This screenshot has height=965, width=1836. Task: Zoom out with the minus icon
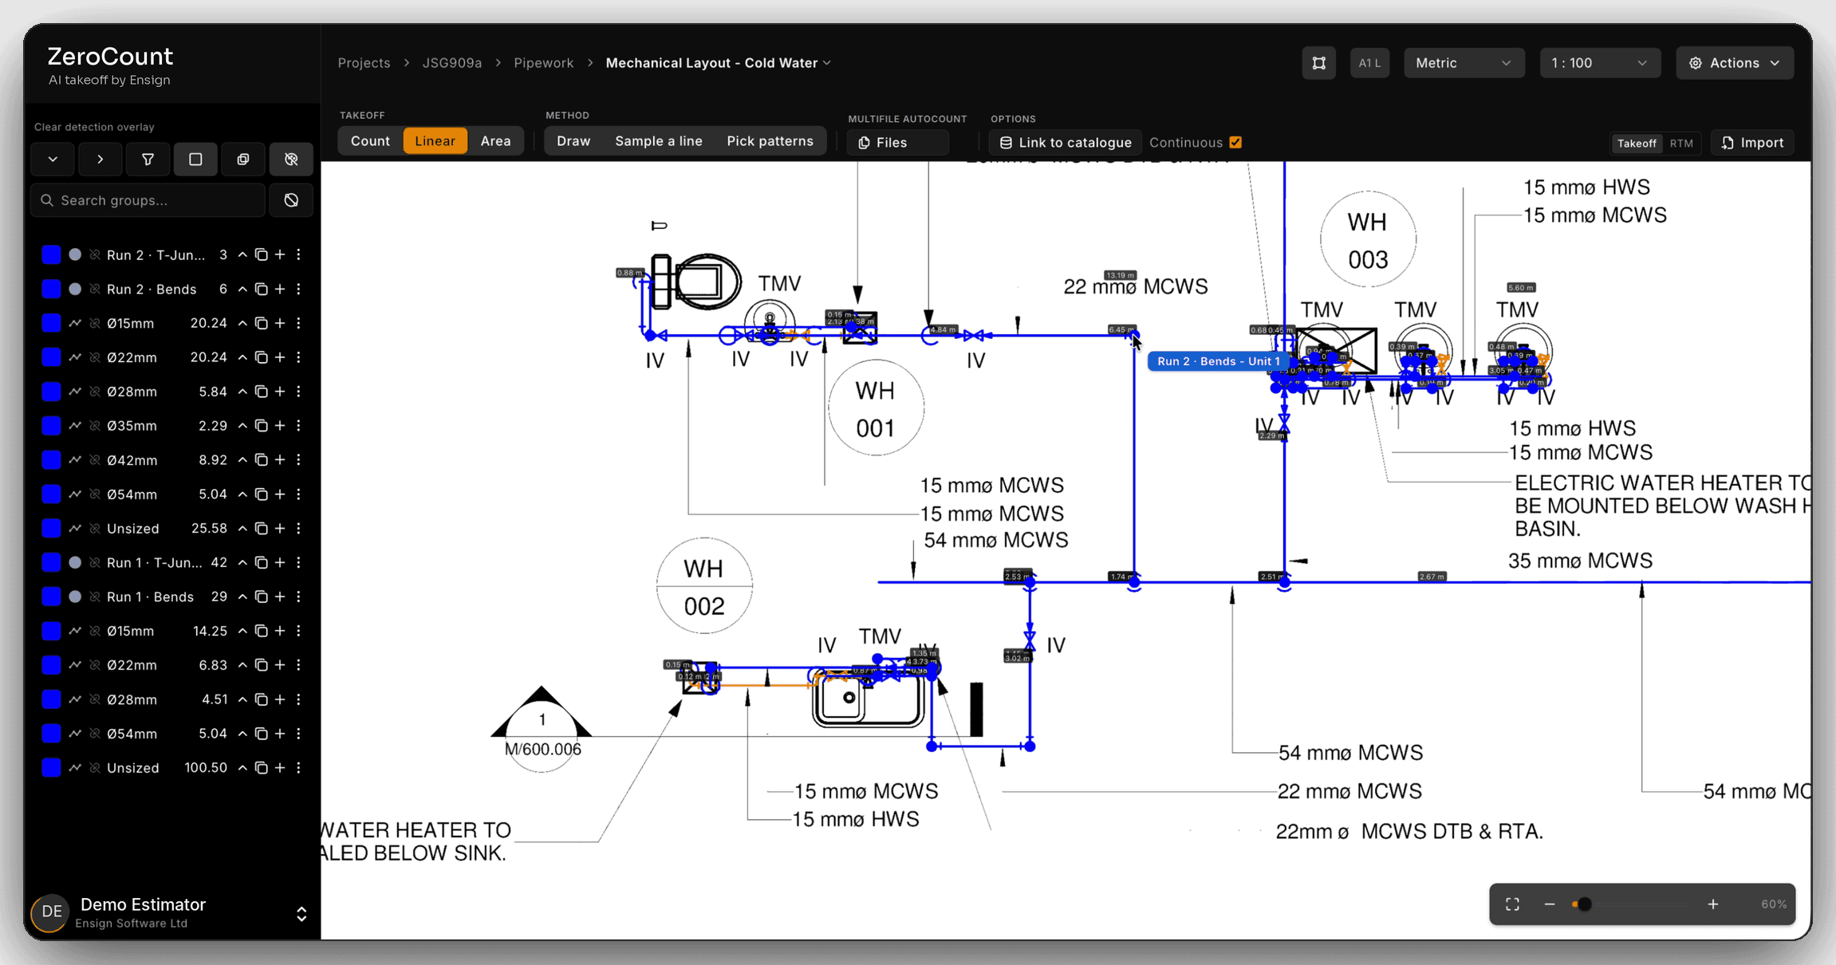[x=1550, y=904]
